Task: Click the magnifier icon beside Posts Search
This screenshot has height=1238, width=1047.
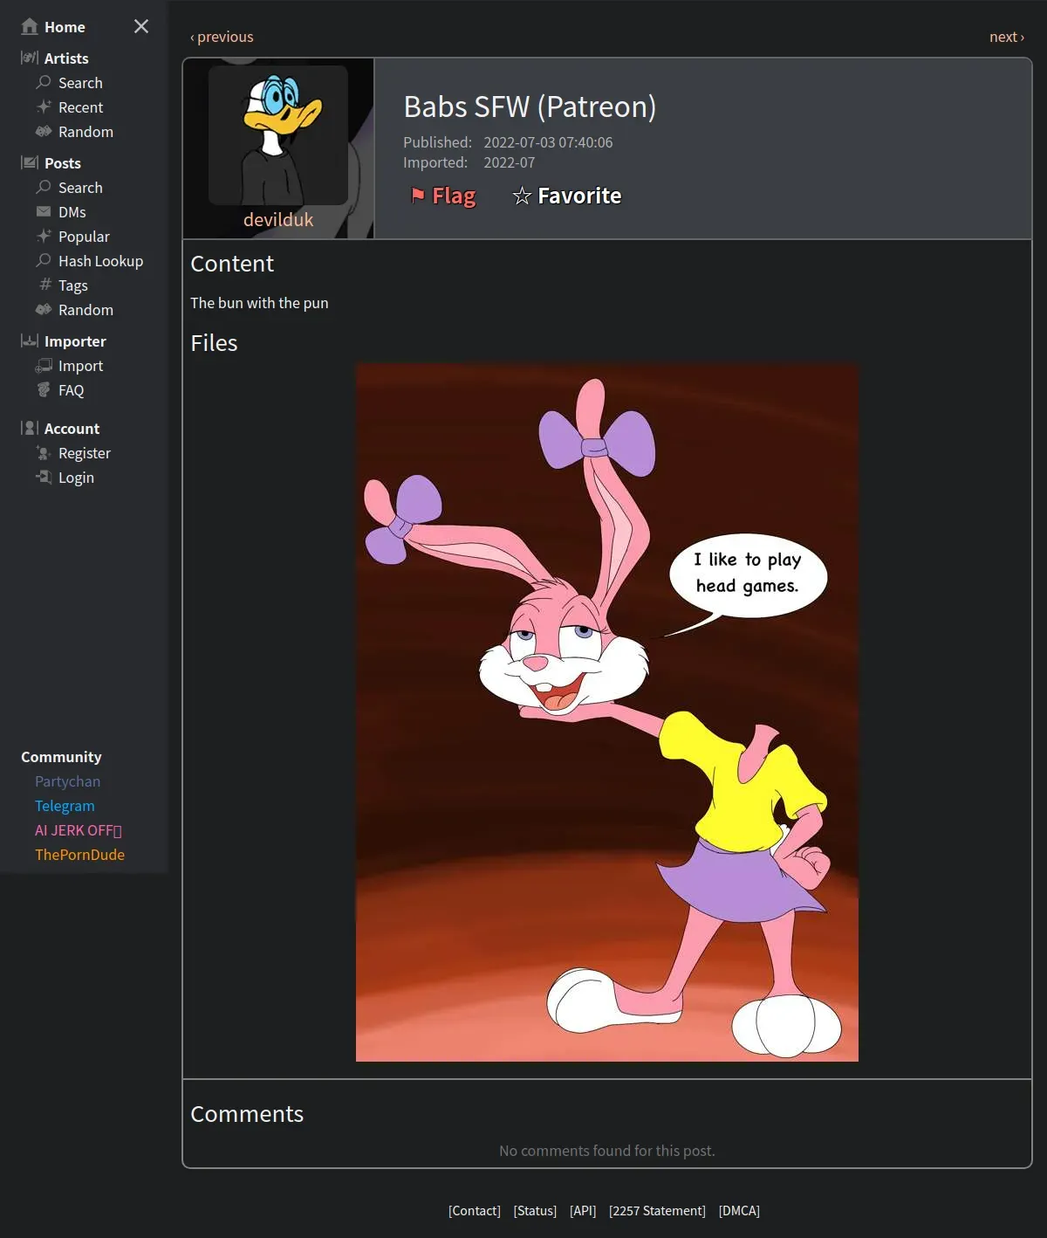Action: pyautogui.click(x=44, y=187)
